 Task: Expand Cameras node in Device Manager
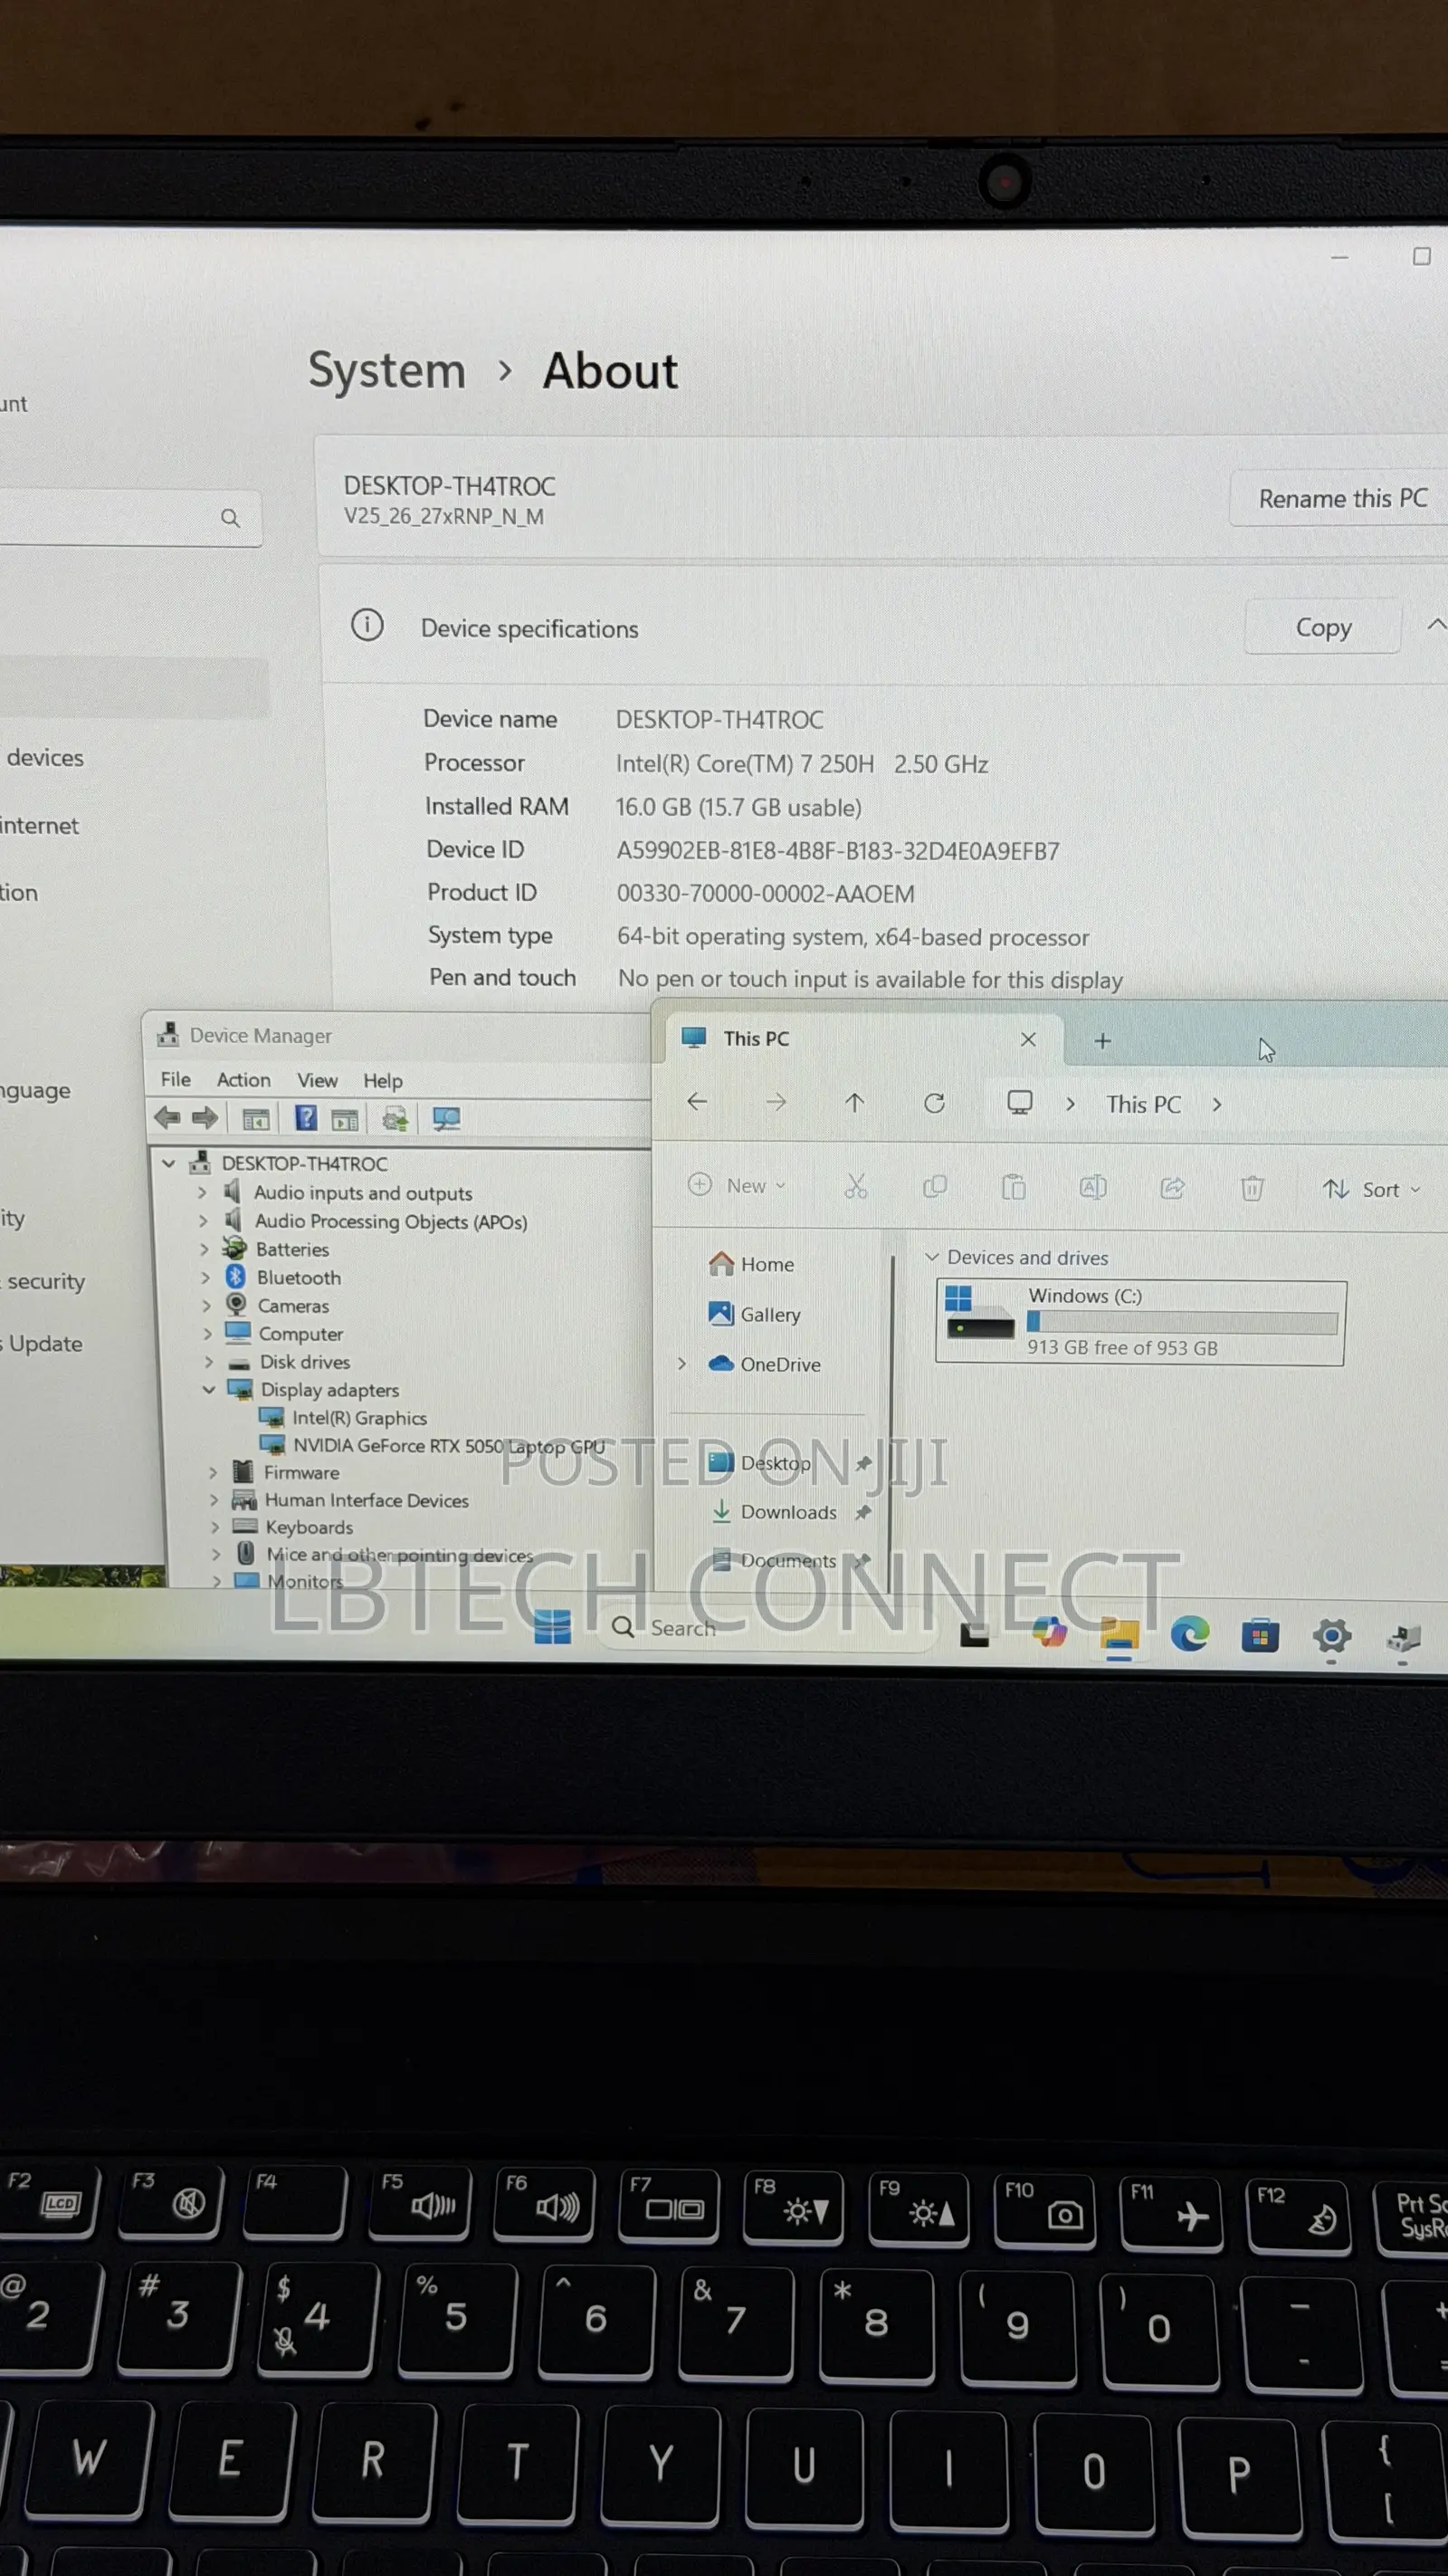coord(205,1305)
